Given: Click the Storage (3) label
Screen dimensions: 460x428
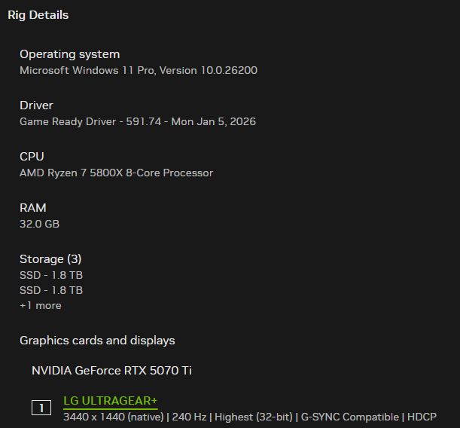Looking at the screenshot, I should pos(50,259).
